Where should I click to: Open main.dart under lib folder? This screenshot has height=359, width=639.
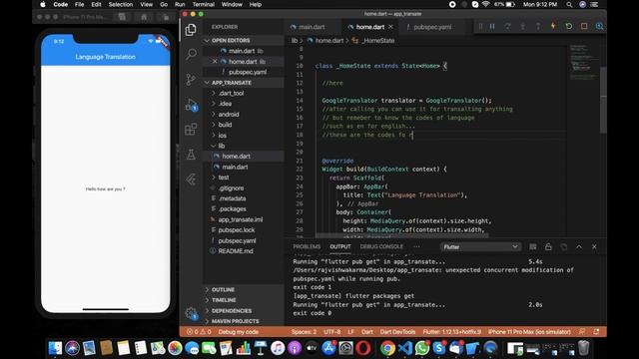[x=235, y=167]
